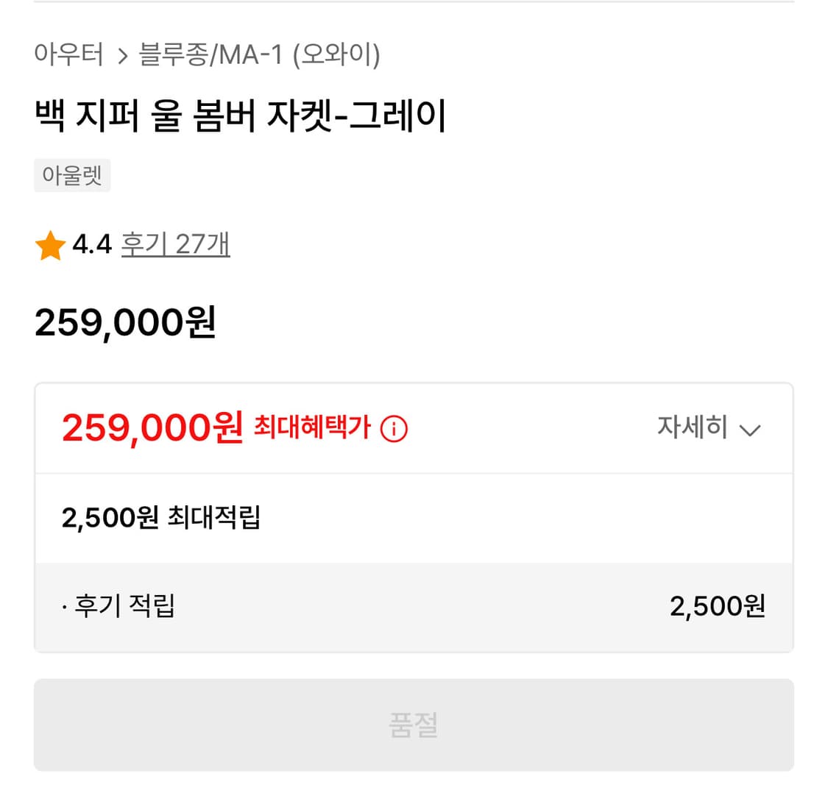
Task: Click the orange star rating icon
Action: click(49, 246)
